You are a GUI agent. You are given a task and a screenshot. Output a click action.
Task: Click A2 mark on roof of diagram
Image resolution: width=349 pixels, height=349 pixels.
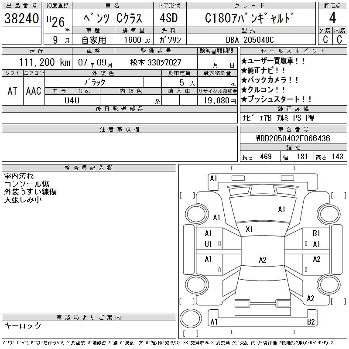263,260
